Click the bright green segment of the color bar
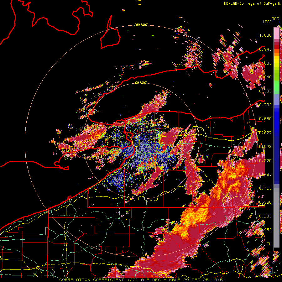This screenshot has height=282, width=282. tap(277, 86)
